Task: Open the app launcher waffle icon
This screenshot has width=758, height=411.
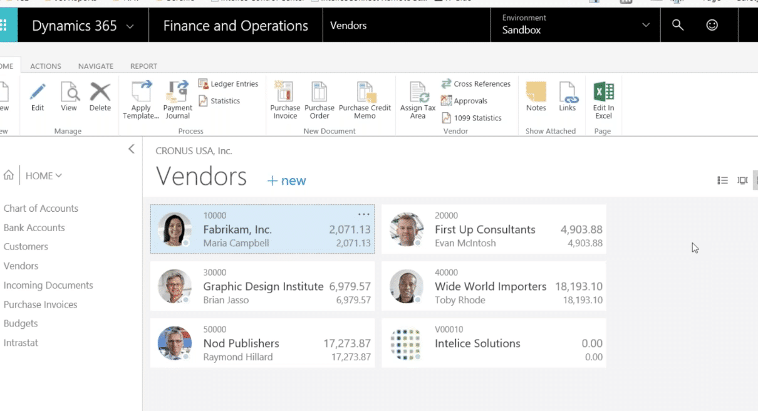Action: point(4,26)
